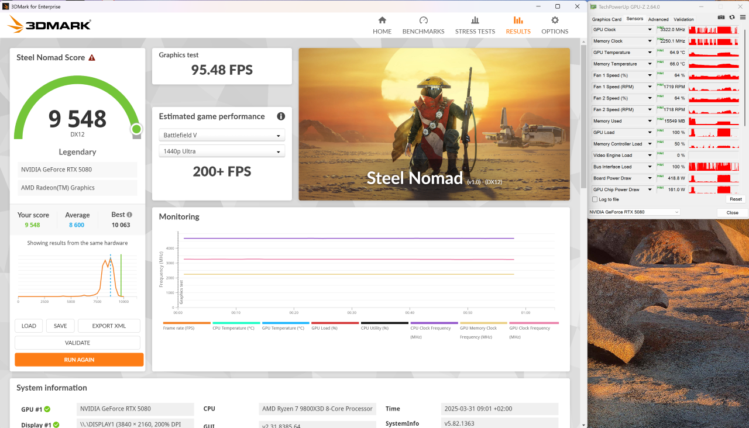Expand the Memory Used sensor dropdown
The height and width of the screenshot is (428, 749).
coord(650,121)
